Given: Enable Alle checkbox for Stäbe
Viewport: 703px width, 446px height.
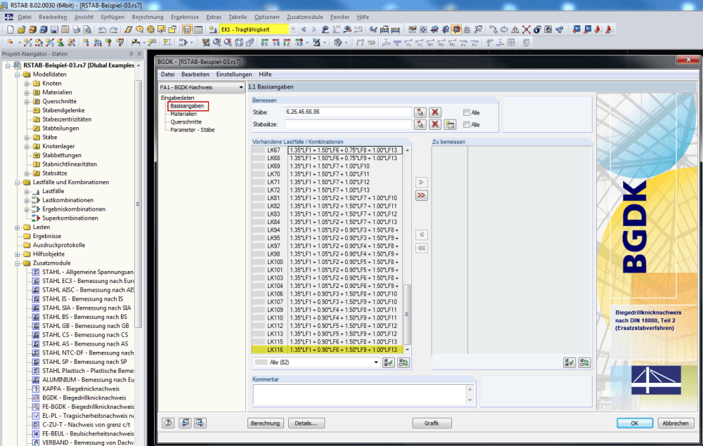Looking at the screenshot, I should click(x=467, y=112).
